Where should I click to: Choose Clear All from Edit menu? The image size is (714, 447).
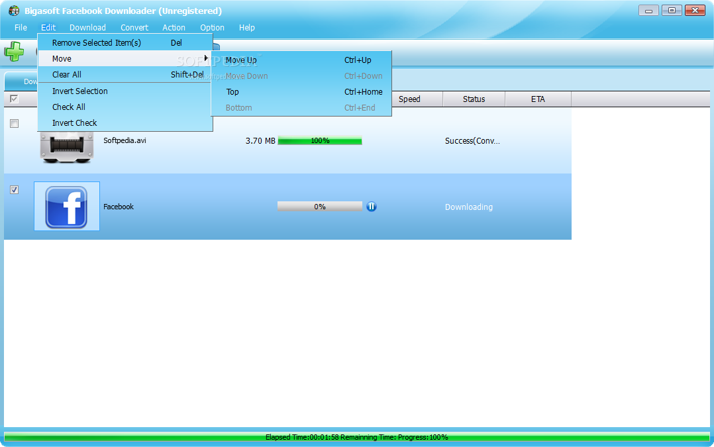[x=125, y=75]
